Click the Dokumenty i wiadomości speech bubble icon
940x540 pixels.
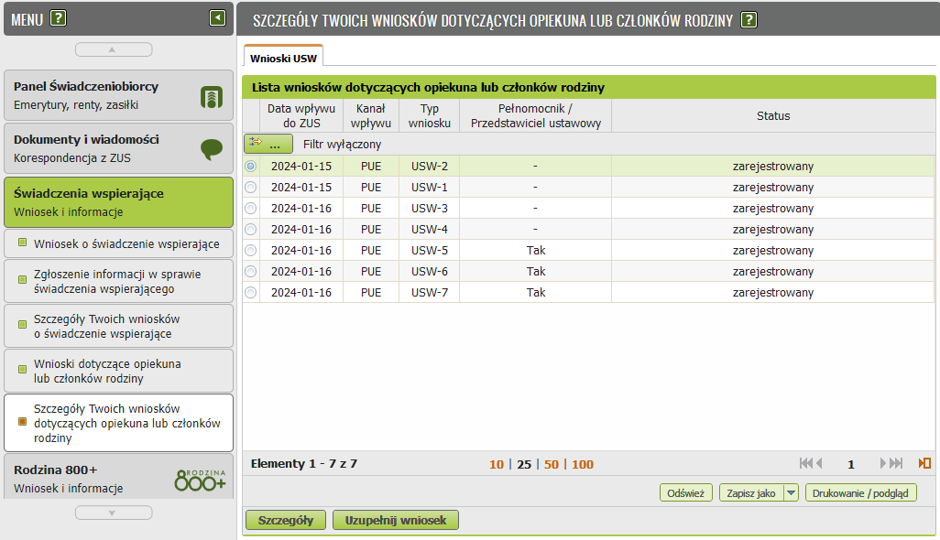[212, 149]
